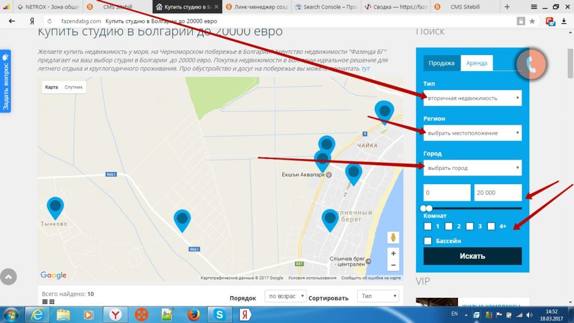Enable the Бассейн checkbox

(x=428, y=241)
